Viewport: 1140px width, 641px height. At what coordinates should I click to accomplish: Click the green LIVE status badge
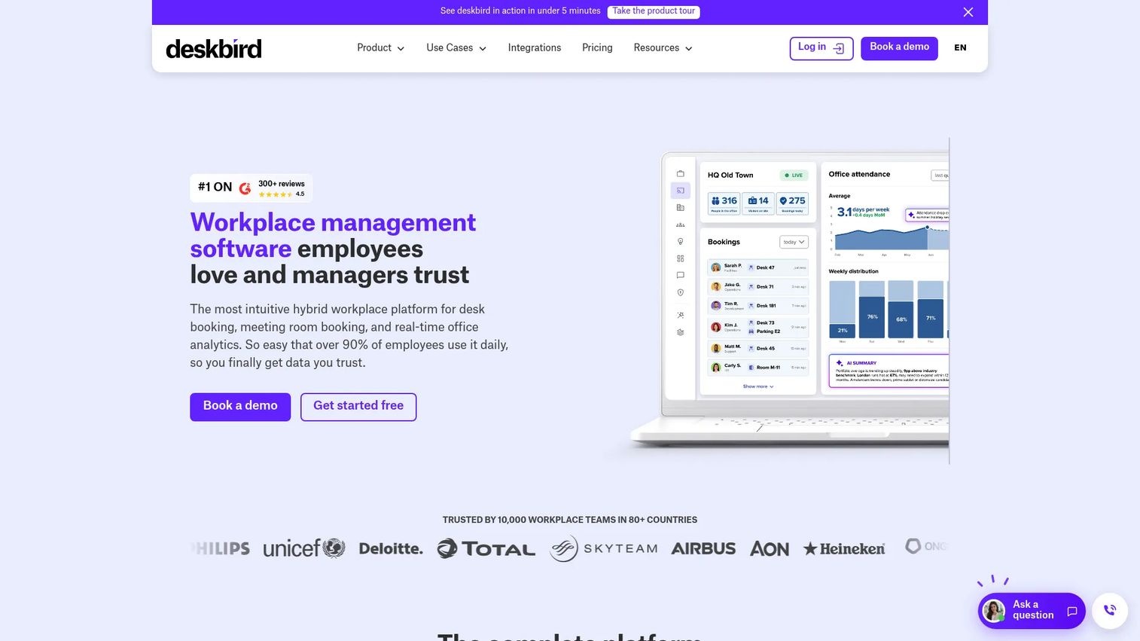pyautogui.click(x=794, y=176)
